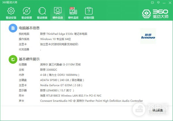Click the blue 电脑基本信息 document icon
The image size is (173, 121).
(x=13, y=28)
